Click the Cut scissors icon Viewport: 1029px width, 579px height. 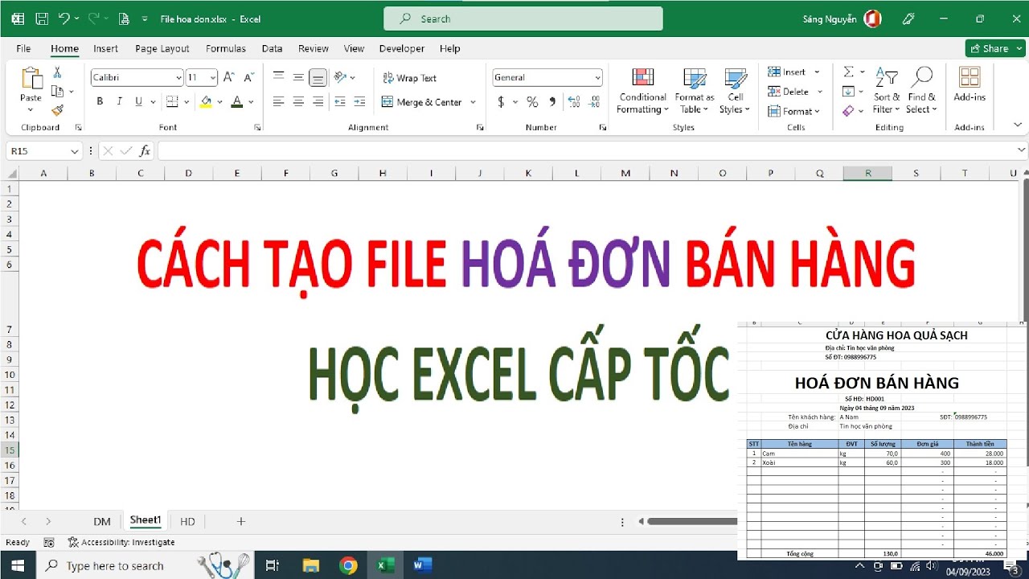[57, 72]
